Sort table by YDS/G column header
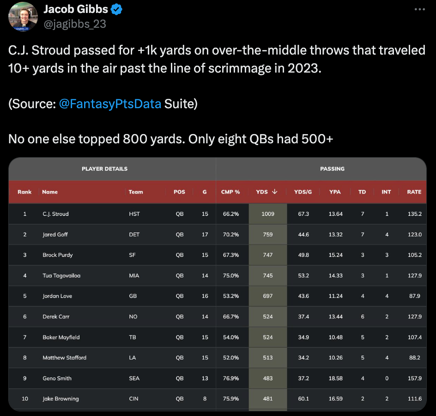Image resolution: width=436 pixels, height=416 pixels. pyautogui.click(x=303, y=192)
